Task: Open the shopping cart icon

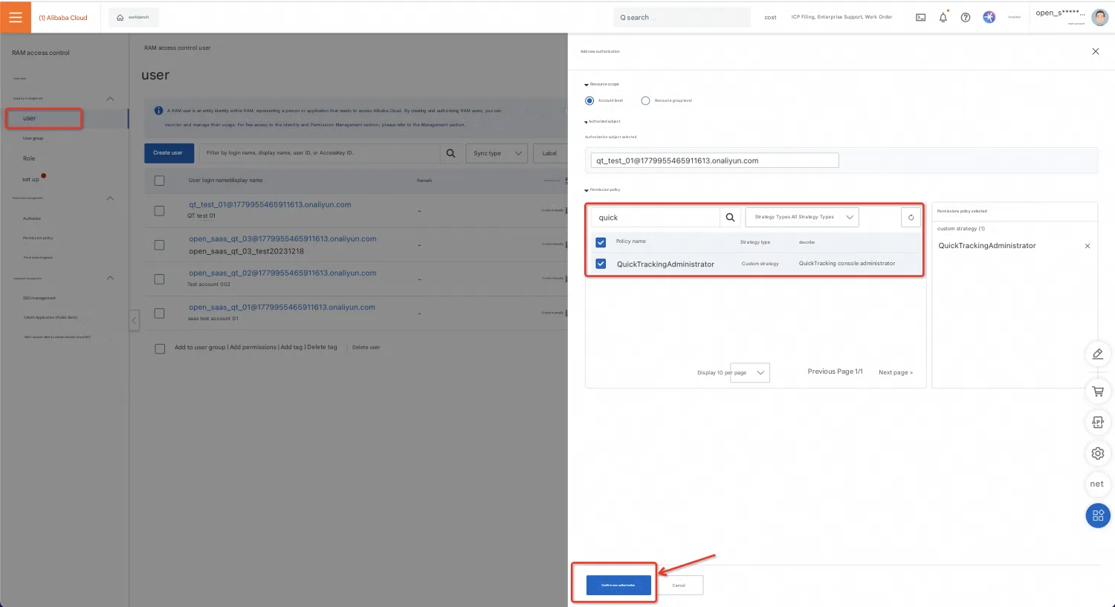Action: 1097,391
